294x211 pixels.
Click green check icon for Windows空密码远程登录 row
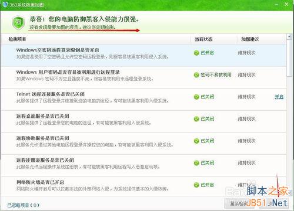tap(196, 53)
